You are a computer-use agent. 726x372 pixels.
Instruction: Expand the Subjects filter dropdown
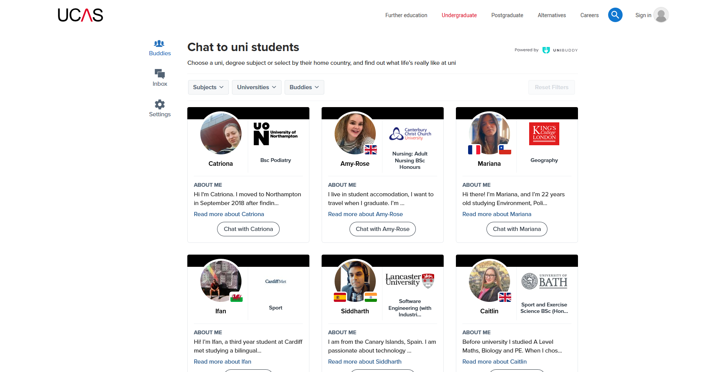click(208, 87)
